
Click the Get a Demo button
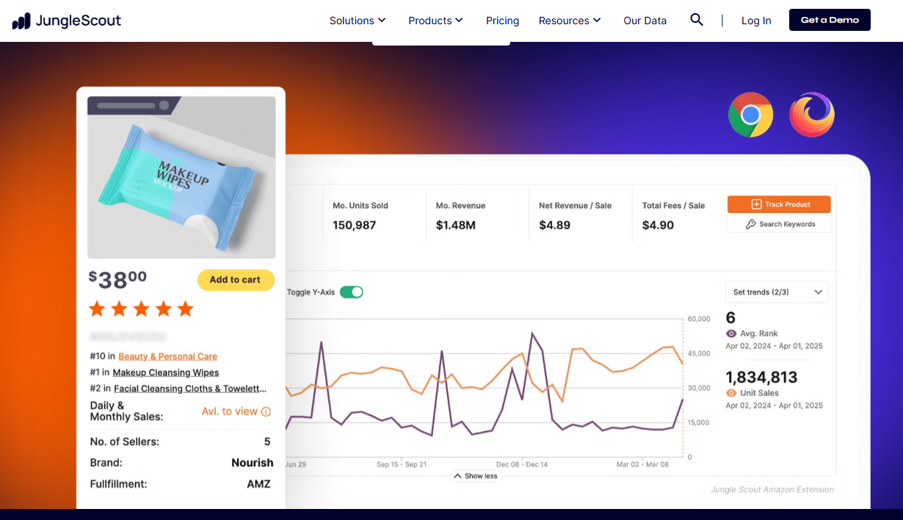[830, 20]
